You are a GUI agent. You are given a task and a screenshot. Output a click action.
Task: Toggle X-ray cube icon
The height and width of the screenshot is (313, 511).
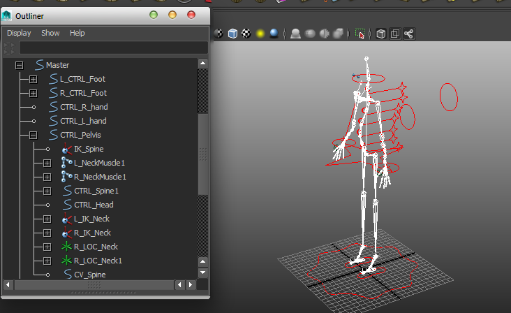[381, 34]
